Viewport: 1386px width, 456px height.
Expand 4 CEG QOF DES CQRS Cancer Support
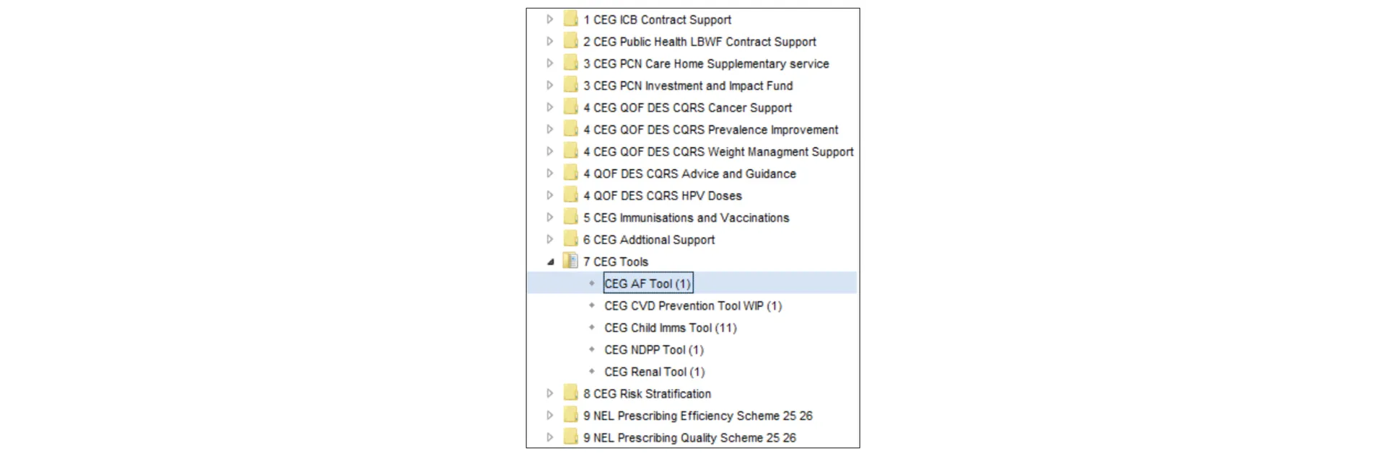click(x=550, y=107)
